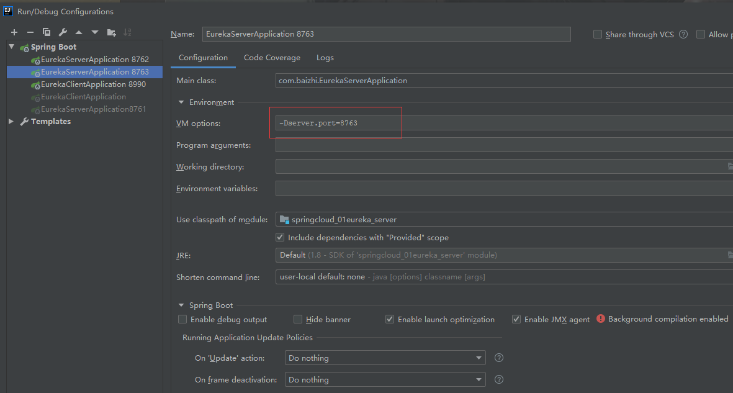Click the Environment variables field

[504, 188]
